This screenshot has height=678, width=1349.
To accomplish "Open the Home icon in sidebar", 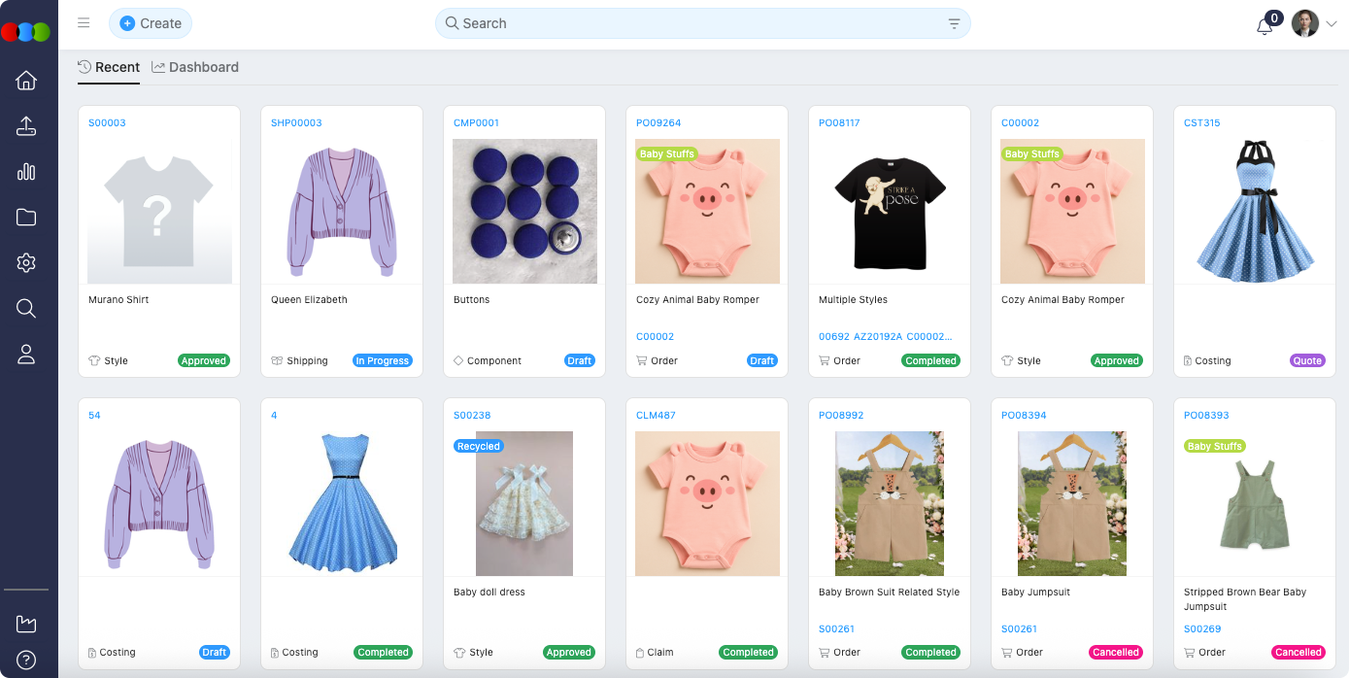I will [26, 81].
